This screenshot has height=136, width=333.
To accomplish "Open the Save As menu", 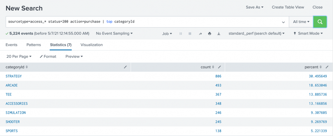I will click(254, 7).
